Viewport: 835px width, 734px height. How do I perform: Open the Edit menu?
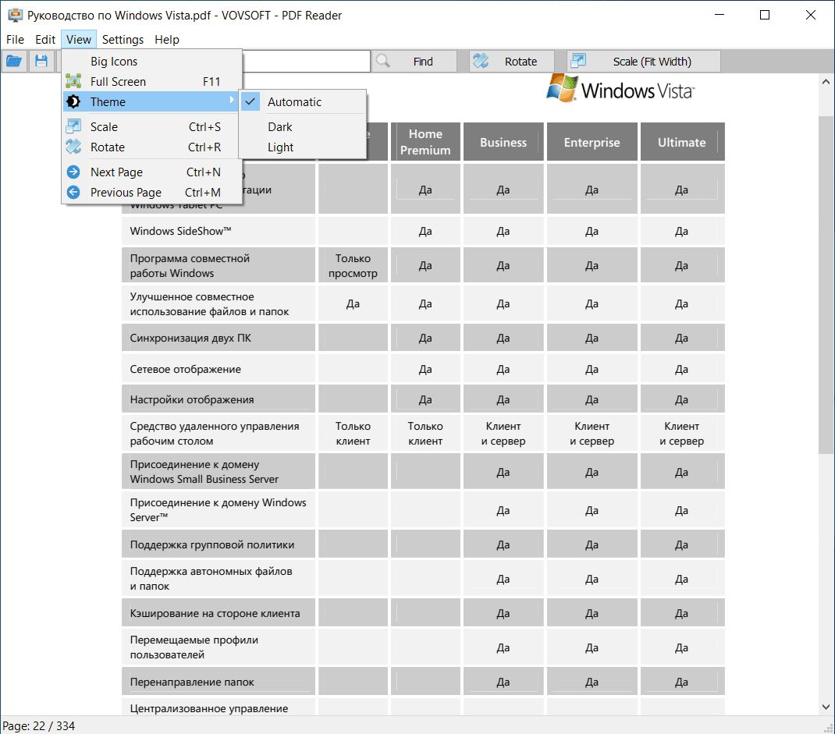point(45,39)
